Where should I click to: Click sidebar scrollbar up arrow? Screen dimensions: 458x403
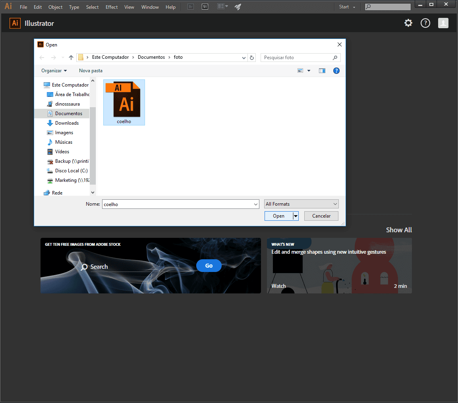point(93,81)
